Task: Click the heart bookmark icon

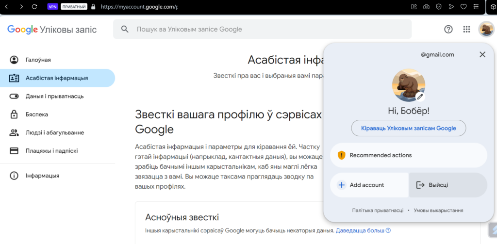Action: click(x=464, y=7)
